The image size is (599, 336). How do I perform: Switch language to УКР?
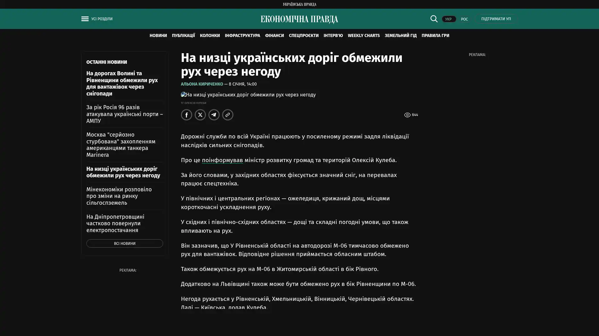448,19
